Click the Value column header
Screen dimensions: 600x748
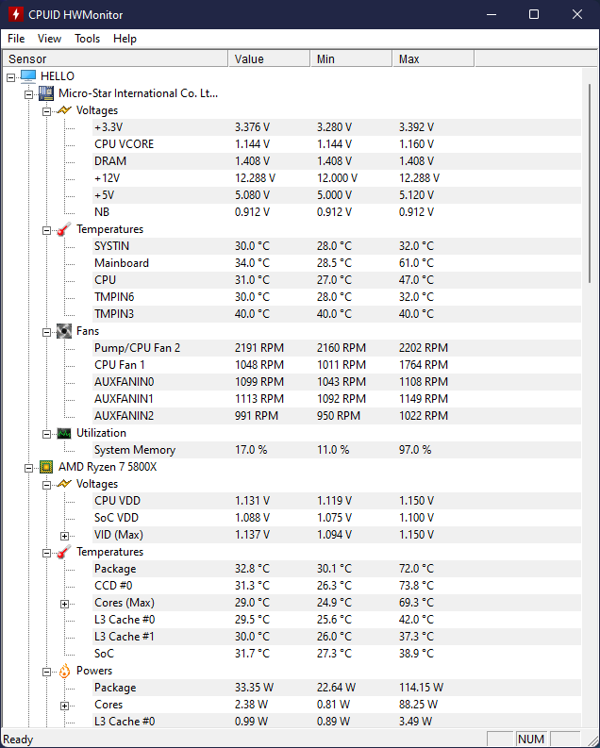[269, 59]
